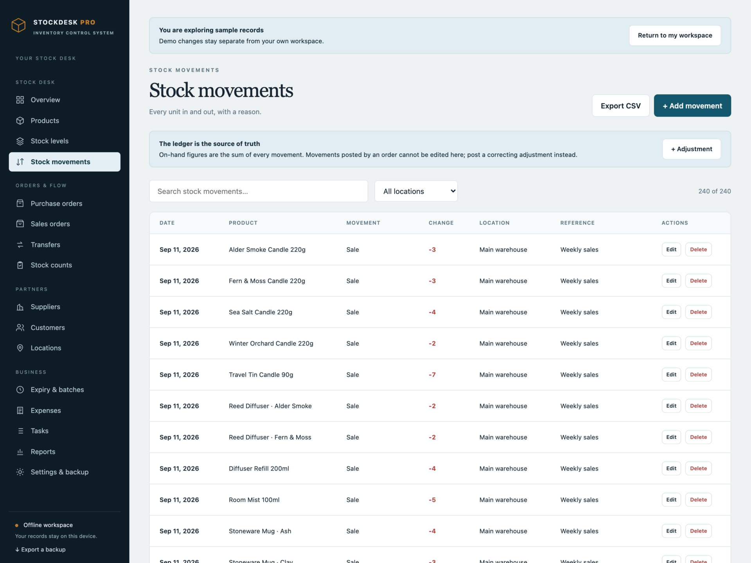
Task: Click the Products box icon
Action: coord(20,120)
